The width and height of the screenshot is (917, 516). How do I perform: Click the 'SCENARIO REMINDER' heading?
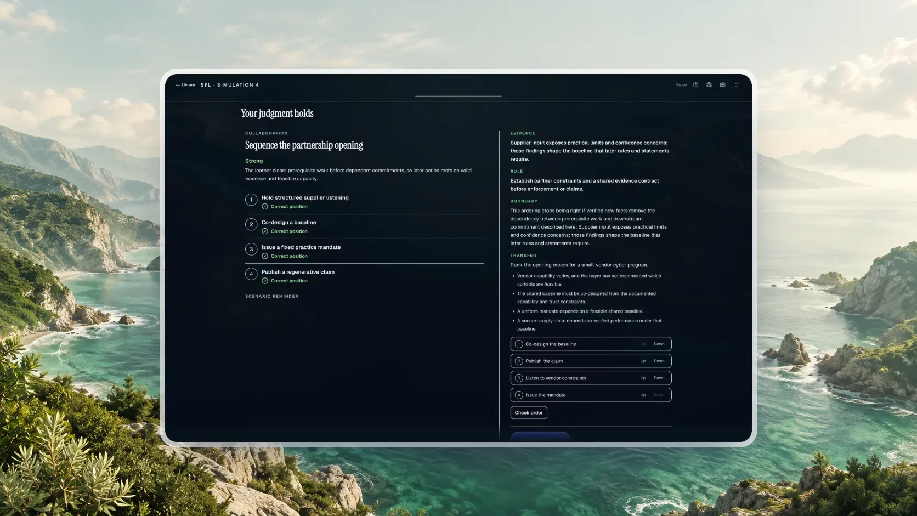pos(272,297)
